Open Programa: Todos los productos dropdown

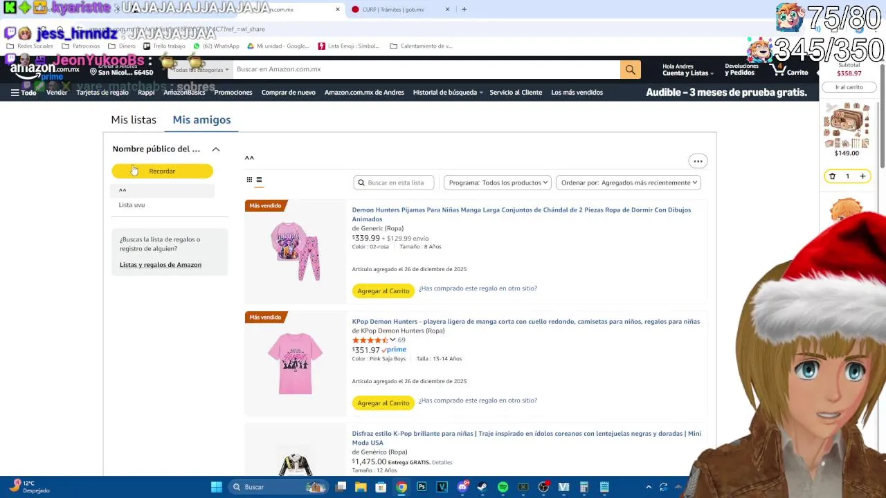[498, 183]
